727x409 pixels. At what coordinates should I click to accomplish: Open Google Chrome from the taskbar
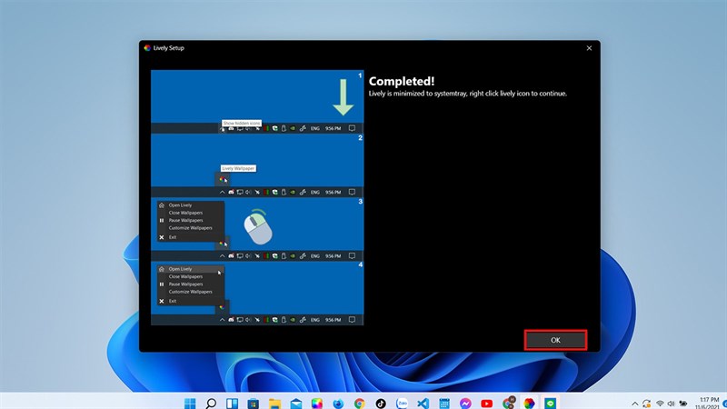(359, 402)
